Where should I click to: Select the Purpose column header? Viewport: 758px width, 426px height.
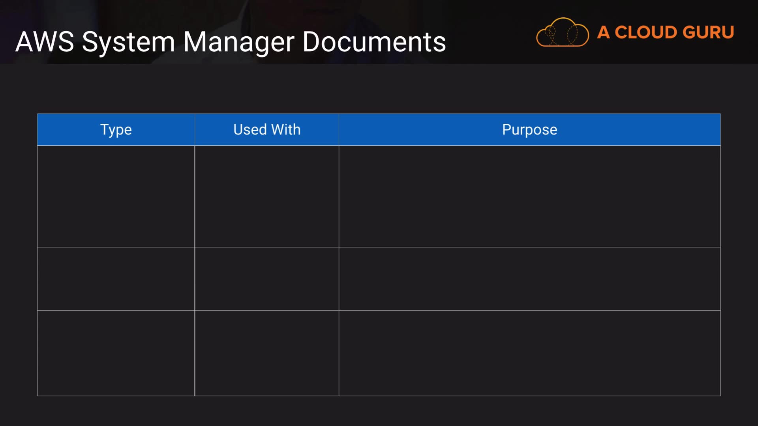tap(529, 130)
